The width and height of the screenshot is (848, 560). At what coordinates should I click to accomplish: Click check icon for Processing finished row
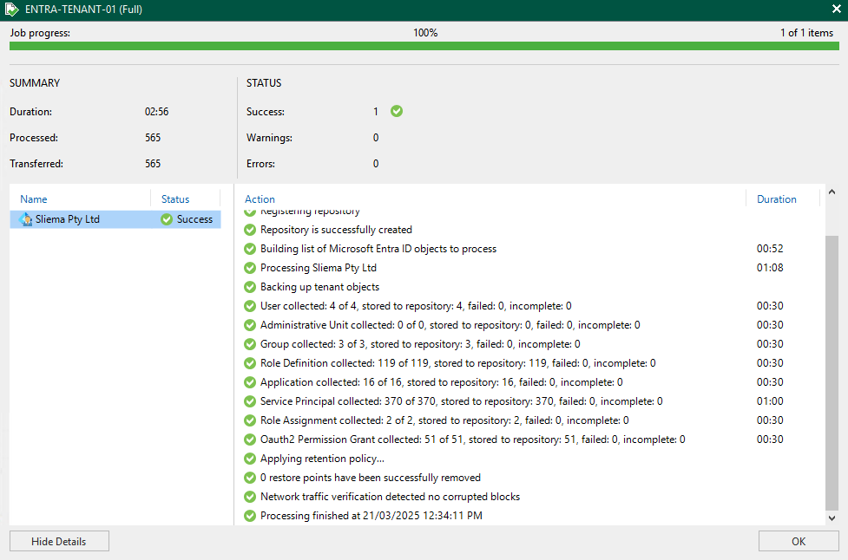tap(249, 516)
